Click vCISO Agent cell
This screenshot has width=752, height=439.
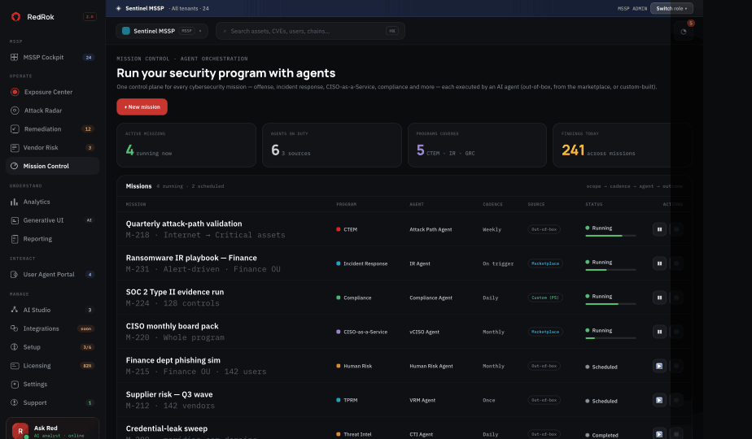(x=425, y=332)
